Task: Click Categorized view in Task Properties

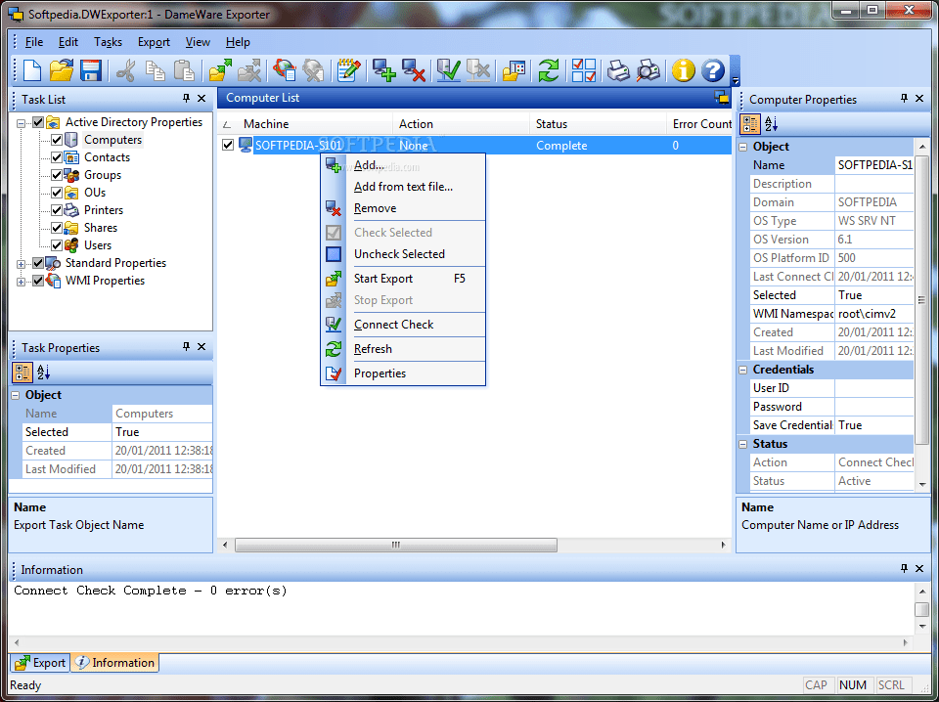Action: (x=22, y=373)
